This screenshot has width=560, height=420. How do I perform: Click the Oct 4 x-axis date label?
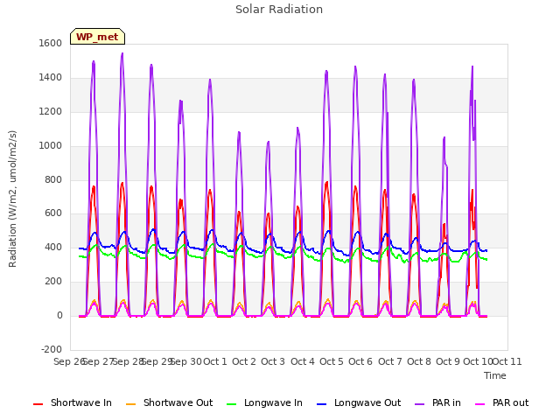point(303,361)
